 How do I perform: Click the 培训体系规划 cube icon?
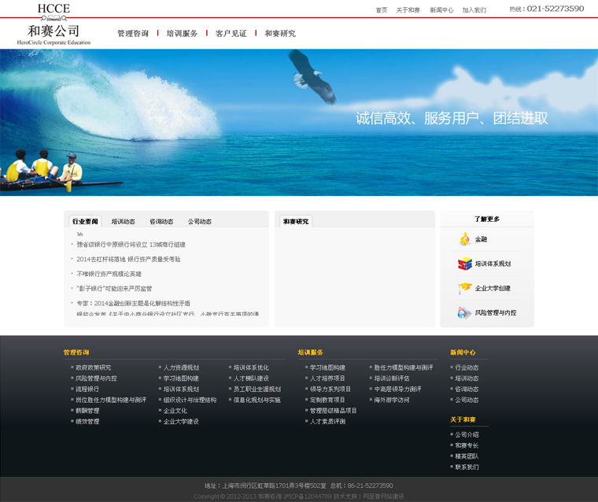464,264
